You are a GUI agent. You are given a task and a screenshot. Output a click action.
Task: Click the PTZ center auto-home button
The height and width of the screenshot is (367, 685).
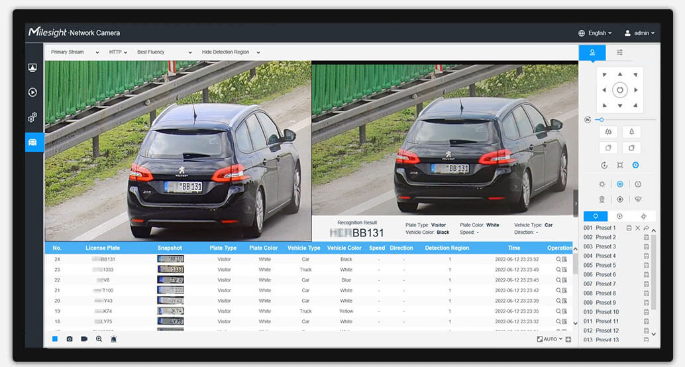point(619,89)
